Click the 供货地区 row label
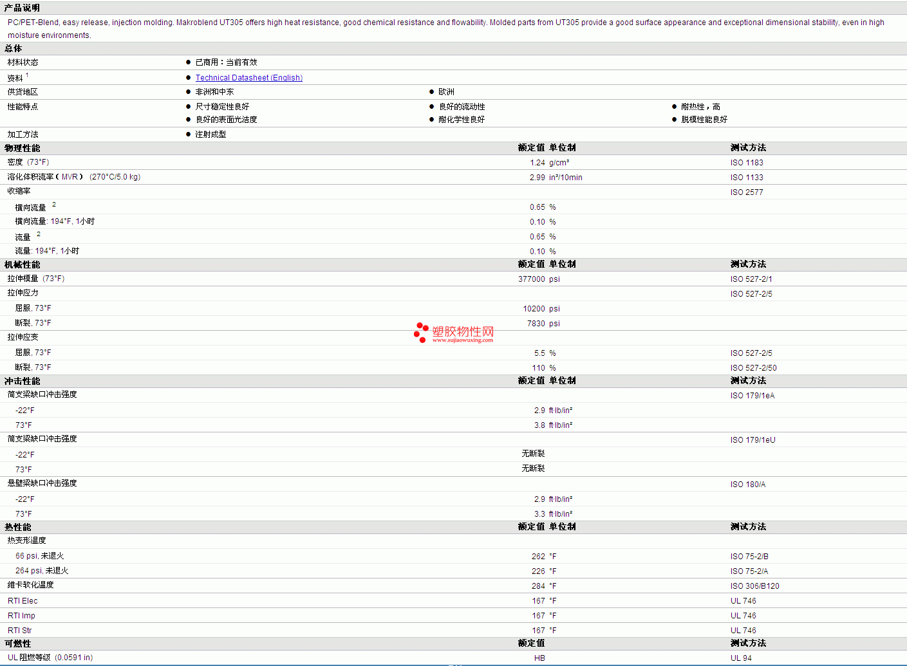Image resolution: width=907 pixels, height=666 pixels. click(x=23, y=92)
